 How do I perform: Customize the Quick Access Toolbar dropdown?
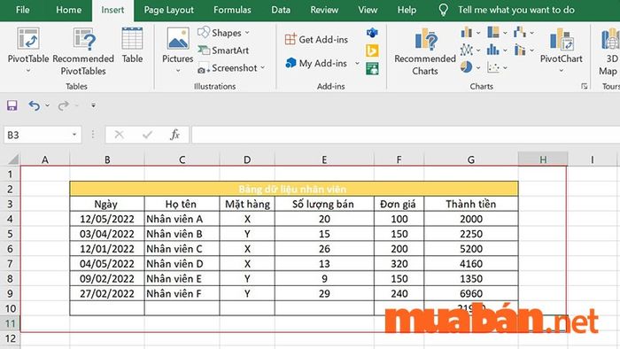93,105
